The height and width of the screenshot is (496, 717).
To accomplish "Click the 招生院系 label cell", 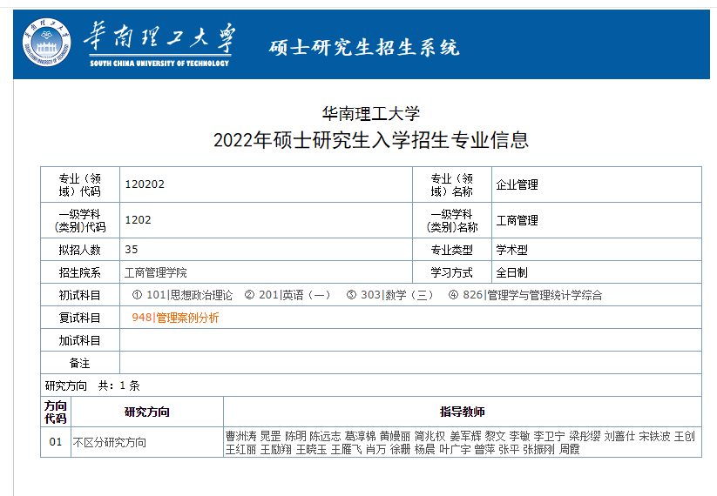I will (80, 272).
